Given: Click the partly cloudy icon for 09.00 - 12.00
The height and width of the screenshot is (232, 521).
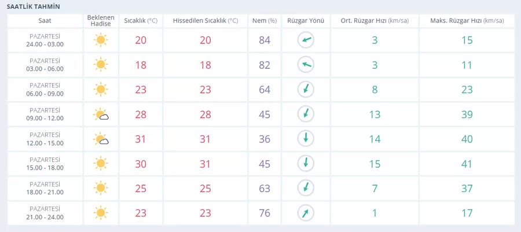Looking at the screenshot, I should pos(101,115).
